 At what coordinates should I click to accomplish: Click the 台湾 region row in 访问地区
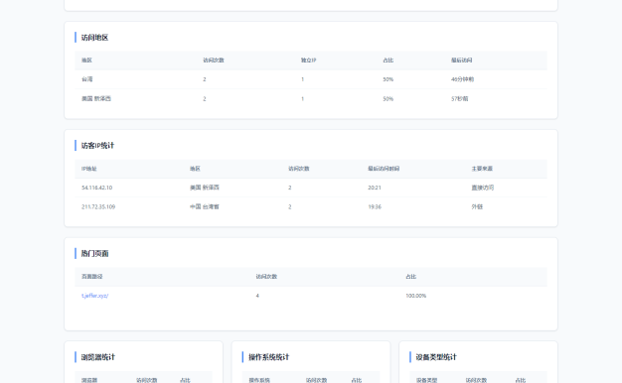(311, 79)
